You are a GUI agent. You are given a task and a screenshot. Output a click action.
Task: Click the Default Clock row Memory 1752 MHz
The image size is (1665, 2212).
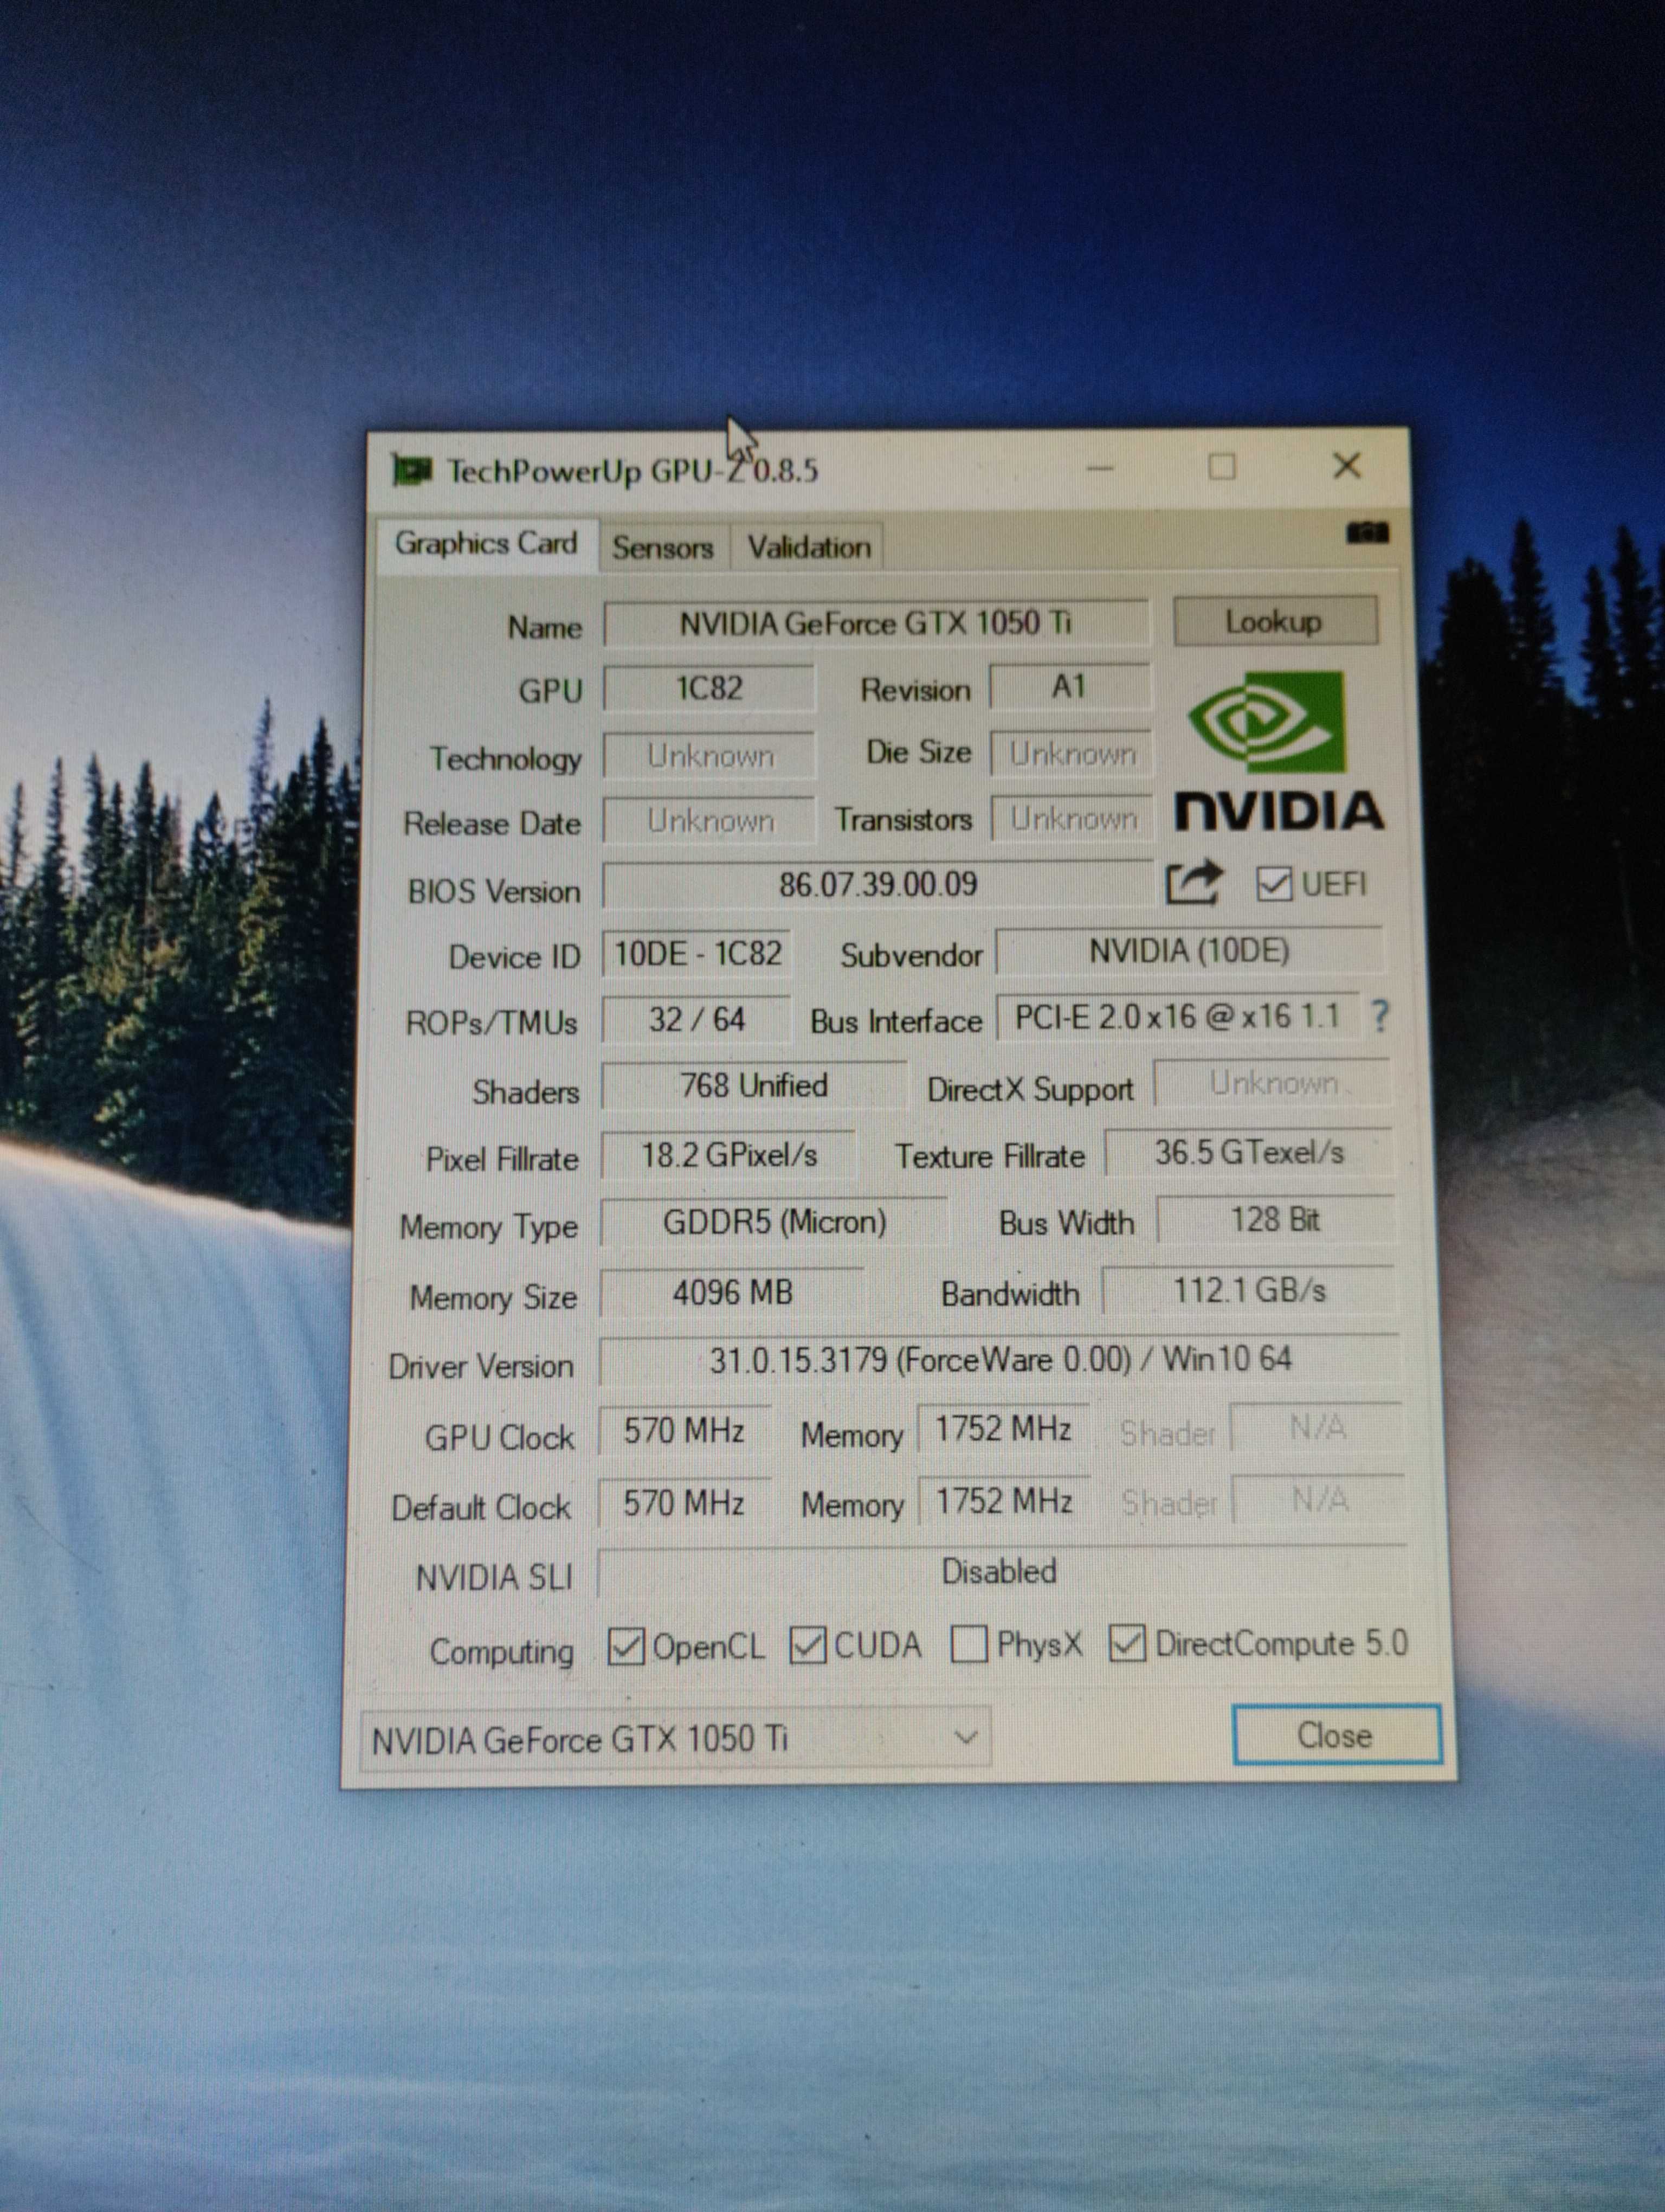pyautogui.click(x=1004, y=1501)
